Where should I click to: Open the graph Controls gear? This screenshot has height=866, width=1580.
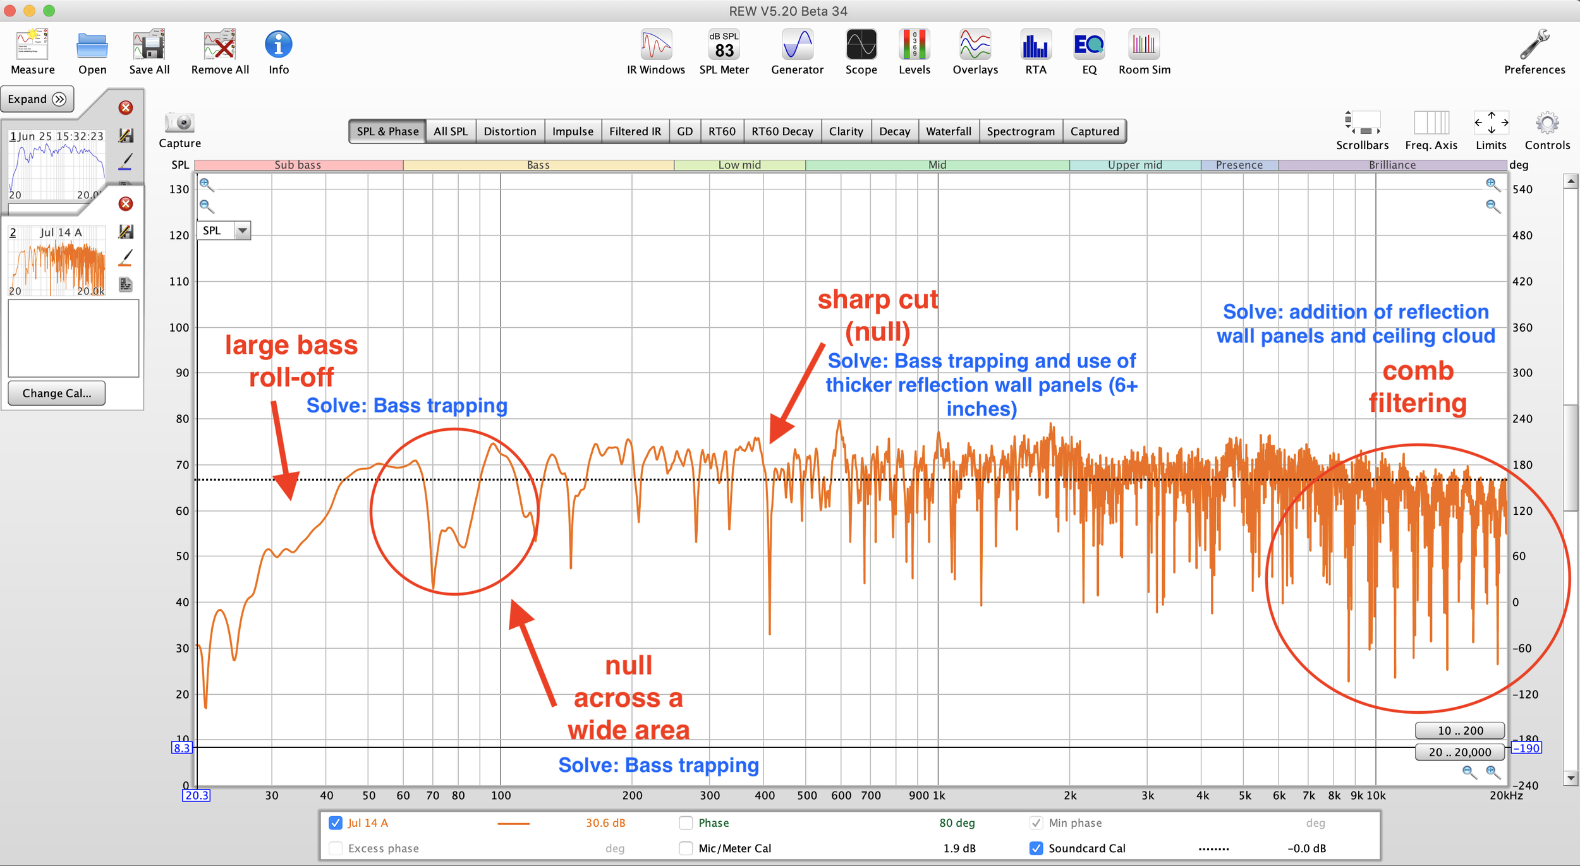click(1547, 124)
